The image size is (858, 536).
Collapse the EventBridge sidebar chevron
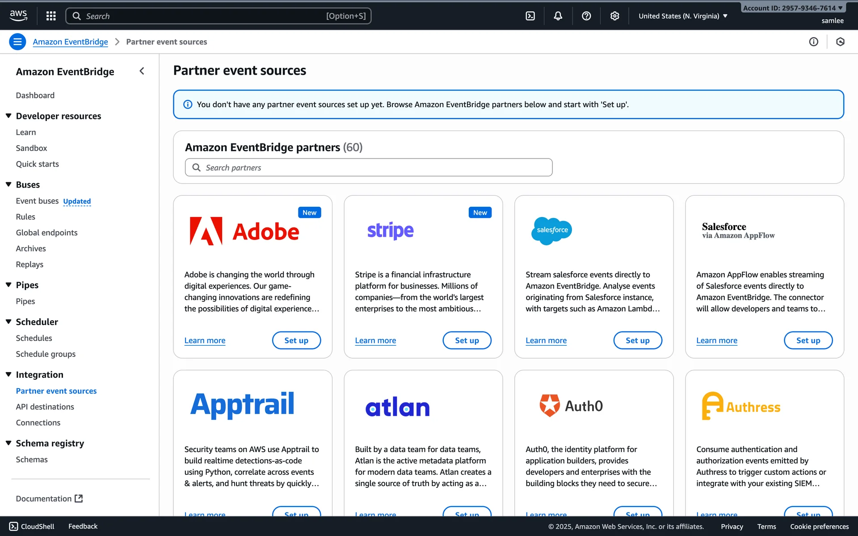click(x=142, y=71)
